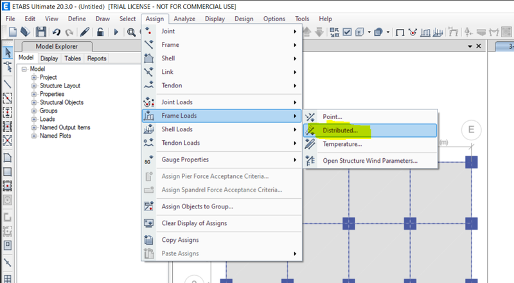Save the model using floppy disk icon
The width and height of the screenshot is (514, 283).
(x=41, y=32)
